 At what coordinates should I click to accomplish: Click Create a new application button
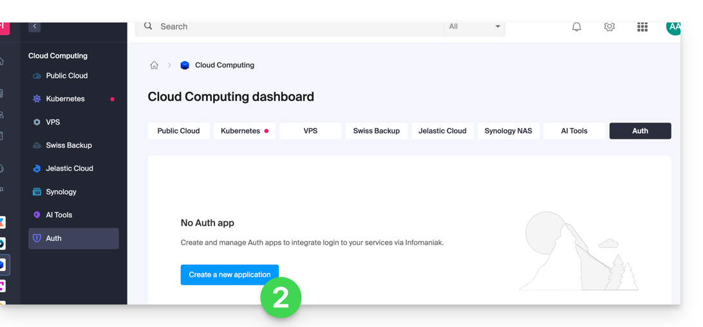coord(230,275)
